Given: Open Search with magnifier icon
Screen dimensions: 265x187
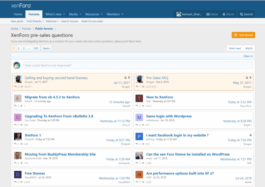Looking at the screenshot, I should coord(246,14).
